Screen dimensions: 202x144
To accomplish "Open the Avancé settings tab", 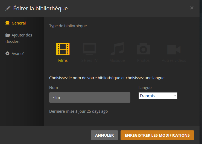I will tap(15, 54).
